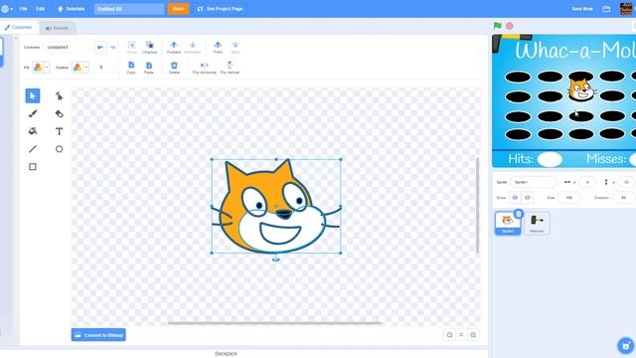Click the Redo arrow
Image resolution: width=636 pixels, height=358 pixels.
pyautogui.click(x=112, y=47)
